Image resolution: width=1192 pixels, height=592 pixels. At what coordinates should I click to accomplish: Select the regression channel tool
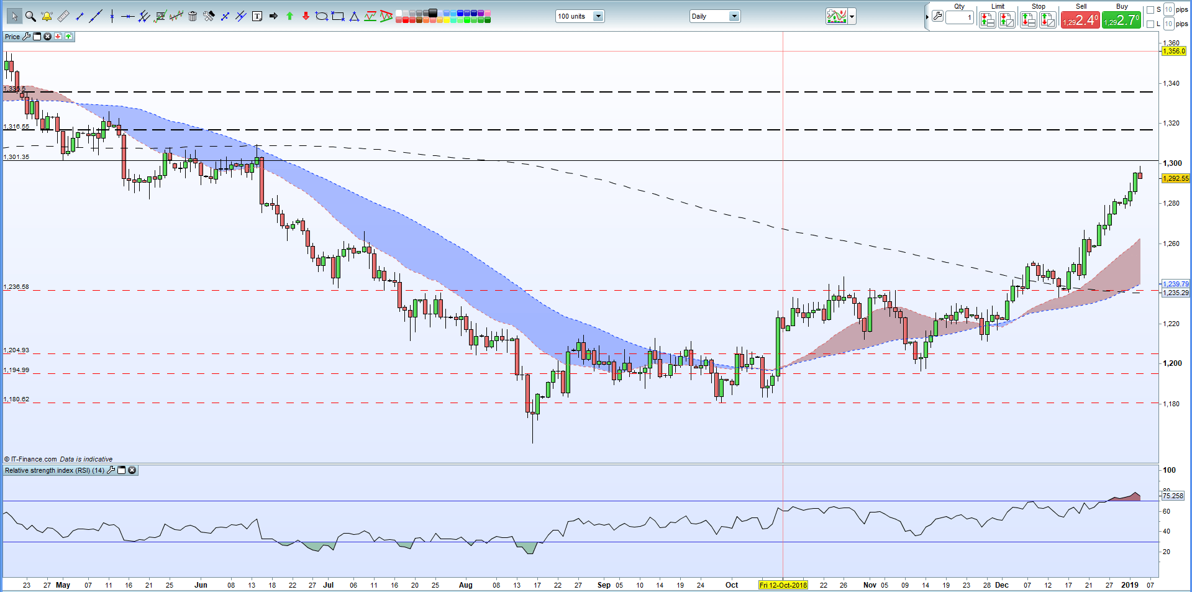click(176, 16)
